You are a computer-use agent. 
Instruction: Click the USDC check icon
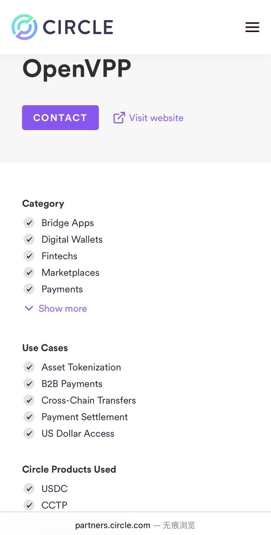point(29,489)
